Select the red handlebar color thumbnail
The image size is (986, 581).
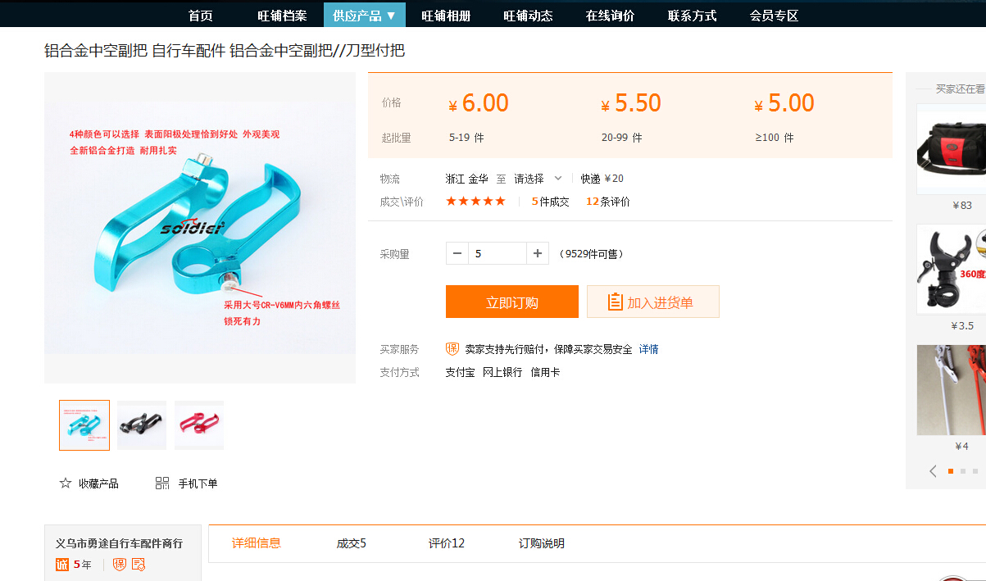tap(199, 425)
